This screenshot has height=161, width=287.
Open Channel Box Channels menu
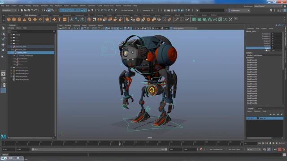pos(250,29)
